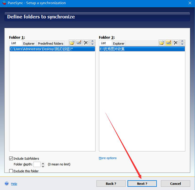Remove entry X icon in Folder 1
This screenshot has height=190, width=195.
tap(86, 43)
